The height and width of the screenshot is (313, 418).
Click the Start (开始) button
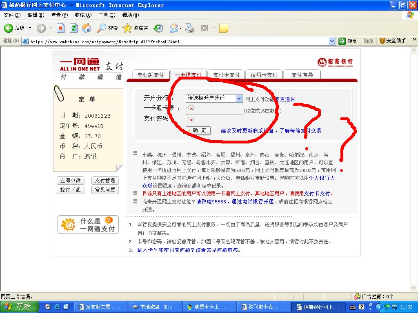19,307
